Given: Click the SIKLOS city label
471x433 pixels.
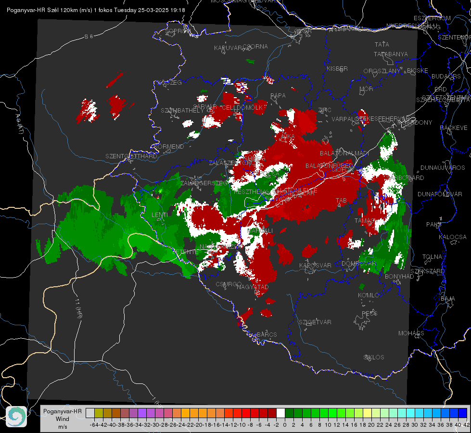Looking at the screenshot, I should (374, 357).
